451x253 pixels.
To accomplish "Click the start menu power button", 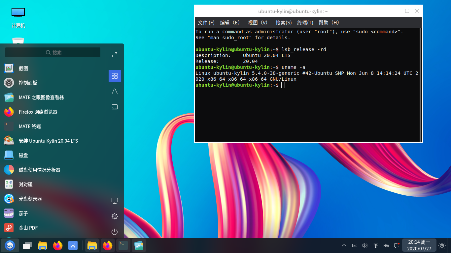I will [x=115, y=232].
